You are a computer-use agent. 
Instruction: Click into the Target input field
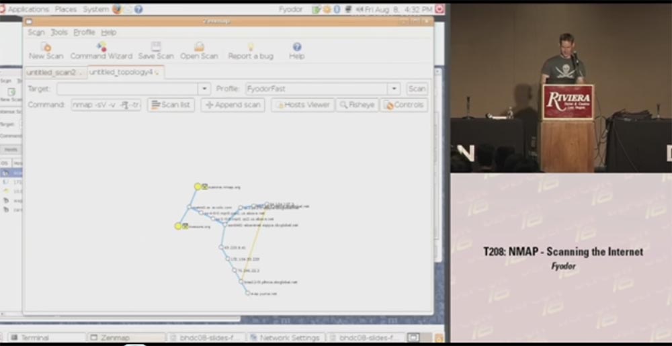pyautogui.click(x=127, y=89)
